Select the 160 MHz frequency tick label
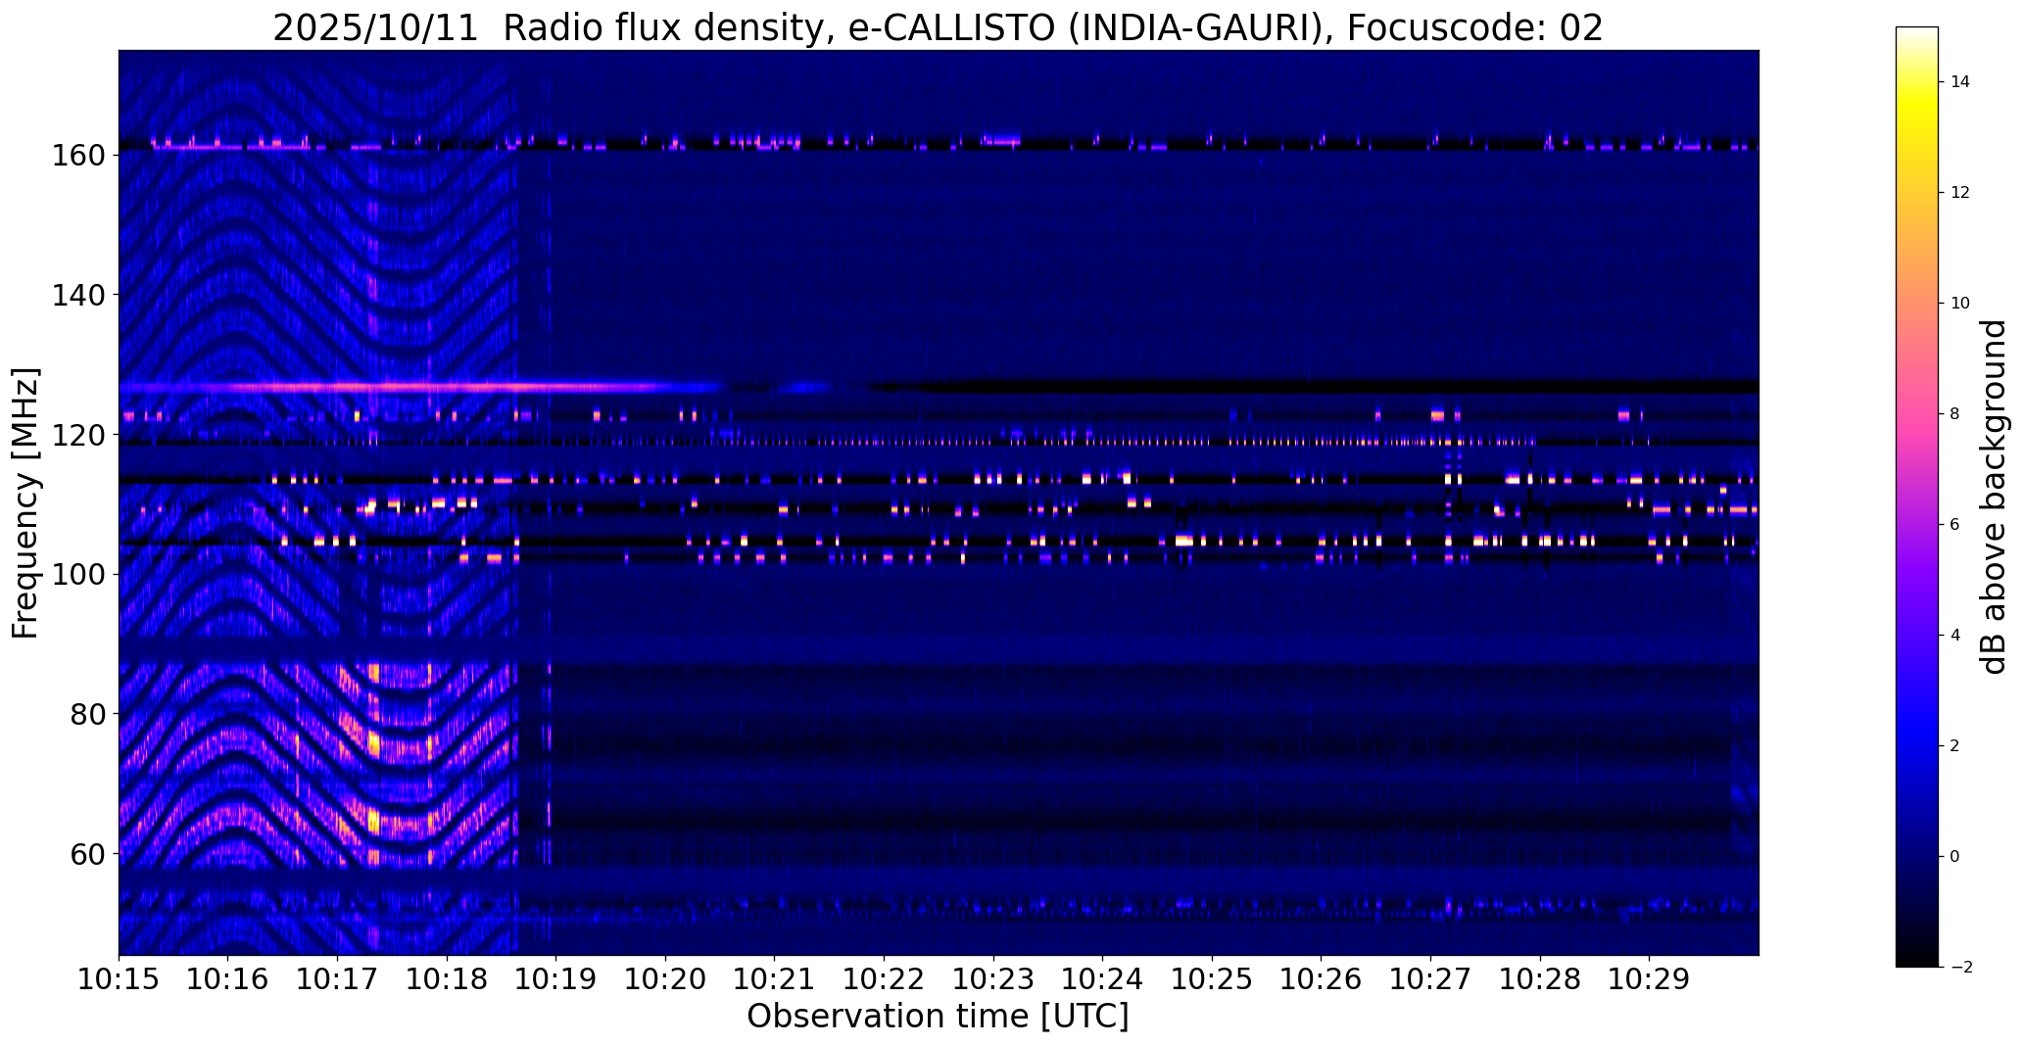This screenshot has height=1045, width=2024. pos(80,155)
